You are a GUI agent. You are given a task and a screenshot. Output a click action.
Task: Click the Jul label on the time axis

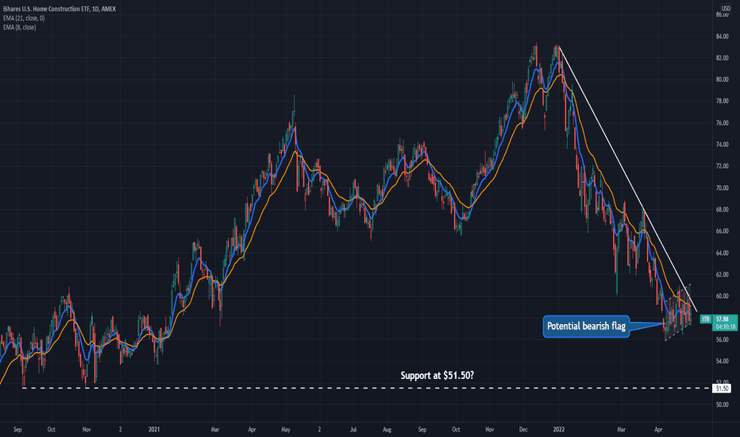(353, 429)
